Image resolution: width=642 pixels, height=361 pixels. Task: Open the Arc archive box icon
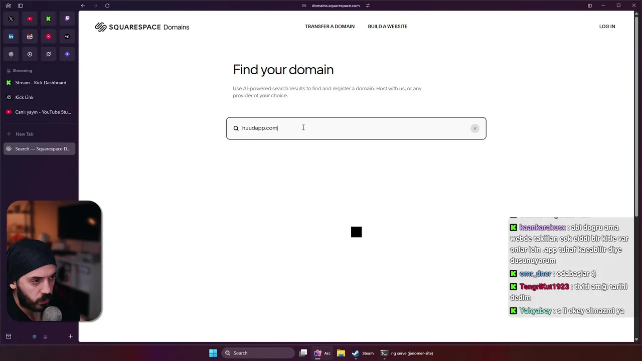[9, 336]
